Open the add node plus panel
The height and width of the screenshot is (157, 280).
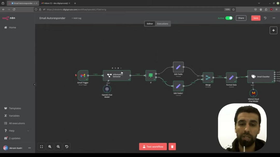pos(273,30)
